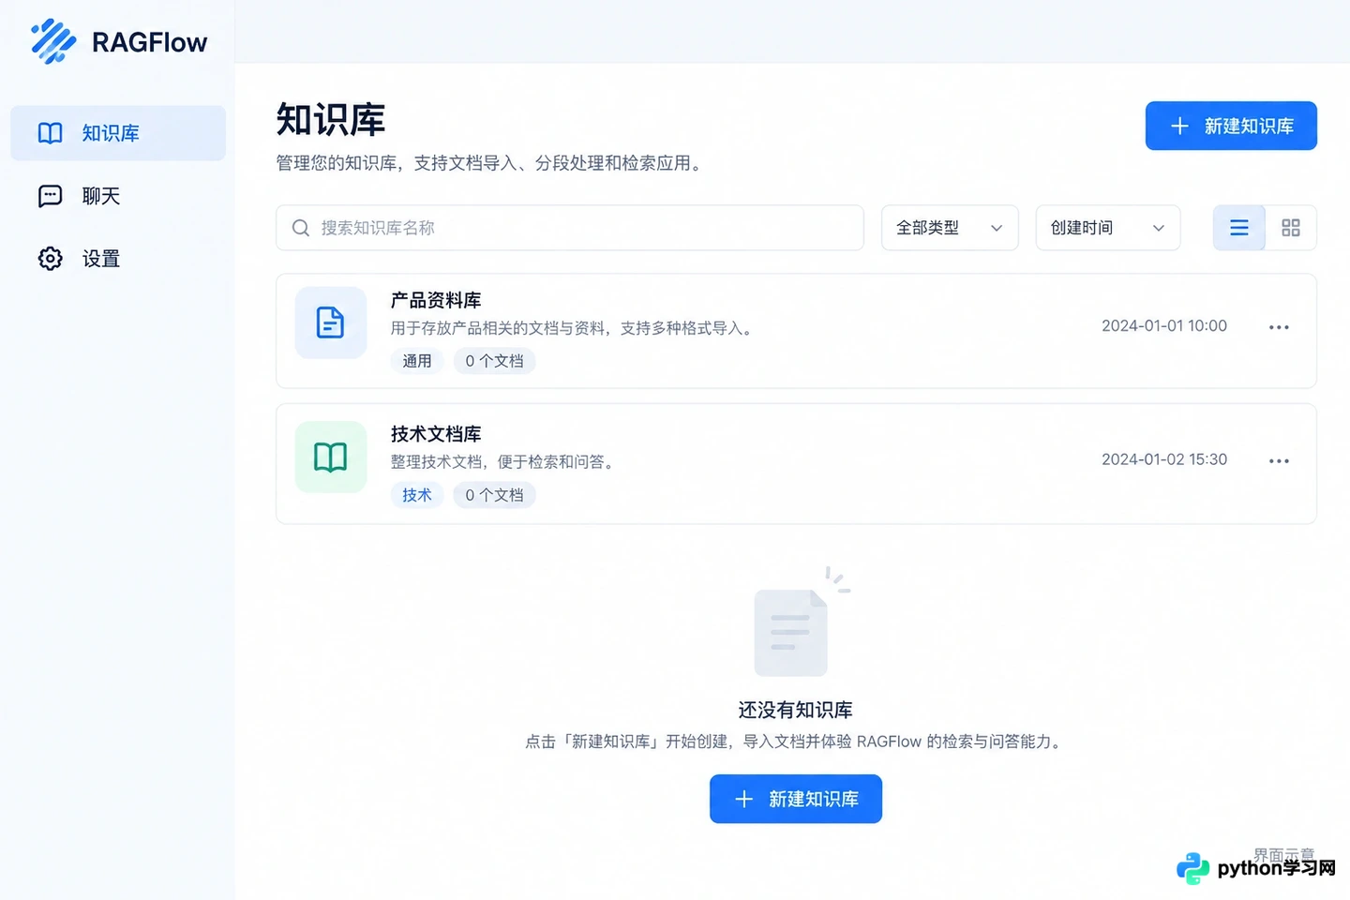This screenshot has height=900, width=1350.
Task: Click the RAGFlow logo icon
Action: (x=53, y=41)
